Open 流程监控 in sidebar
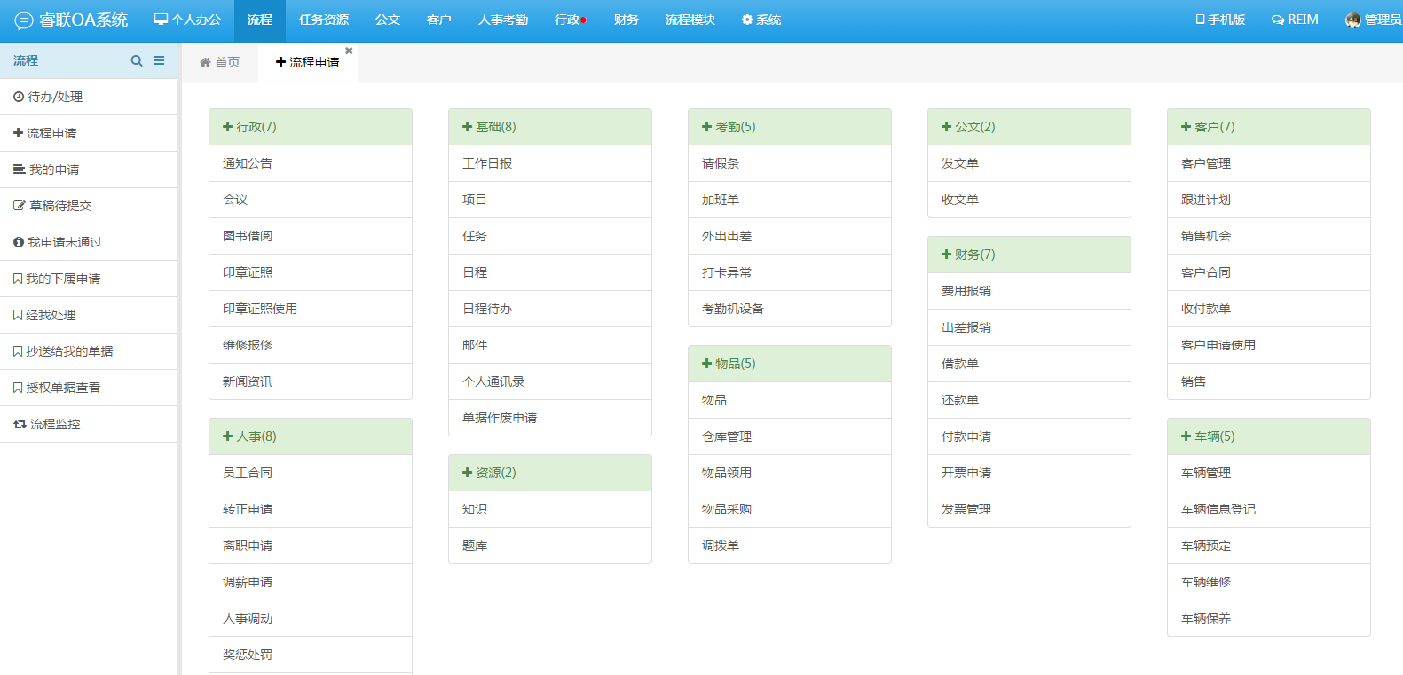 [x=55, y=424]
